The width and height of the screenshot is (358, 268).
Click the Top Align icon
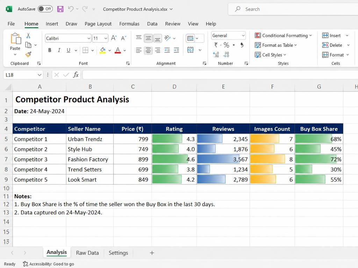pyautogui.click(x=138, y=38)
